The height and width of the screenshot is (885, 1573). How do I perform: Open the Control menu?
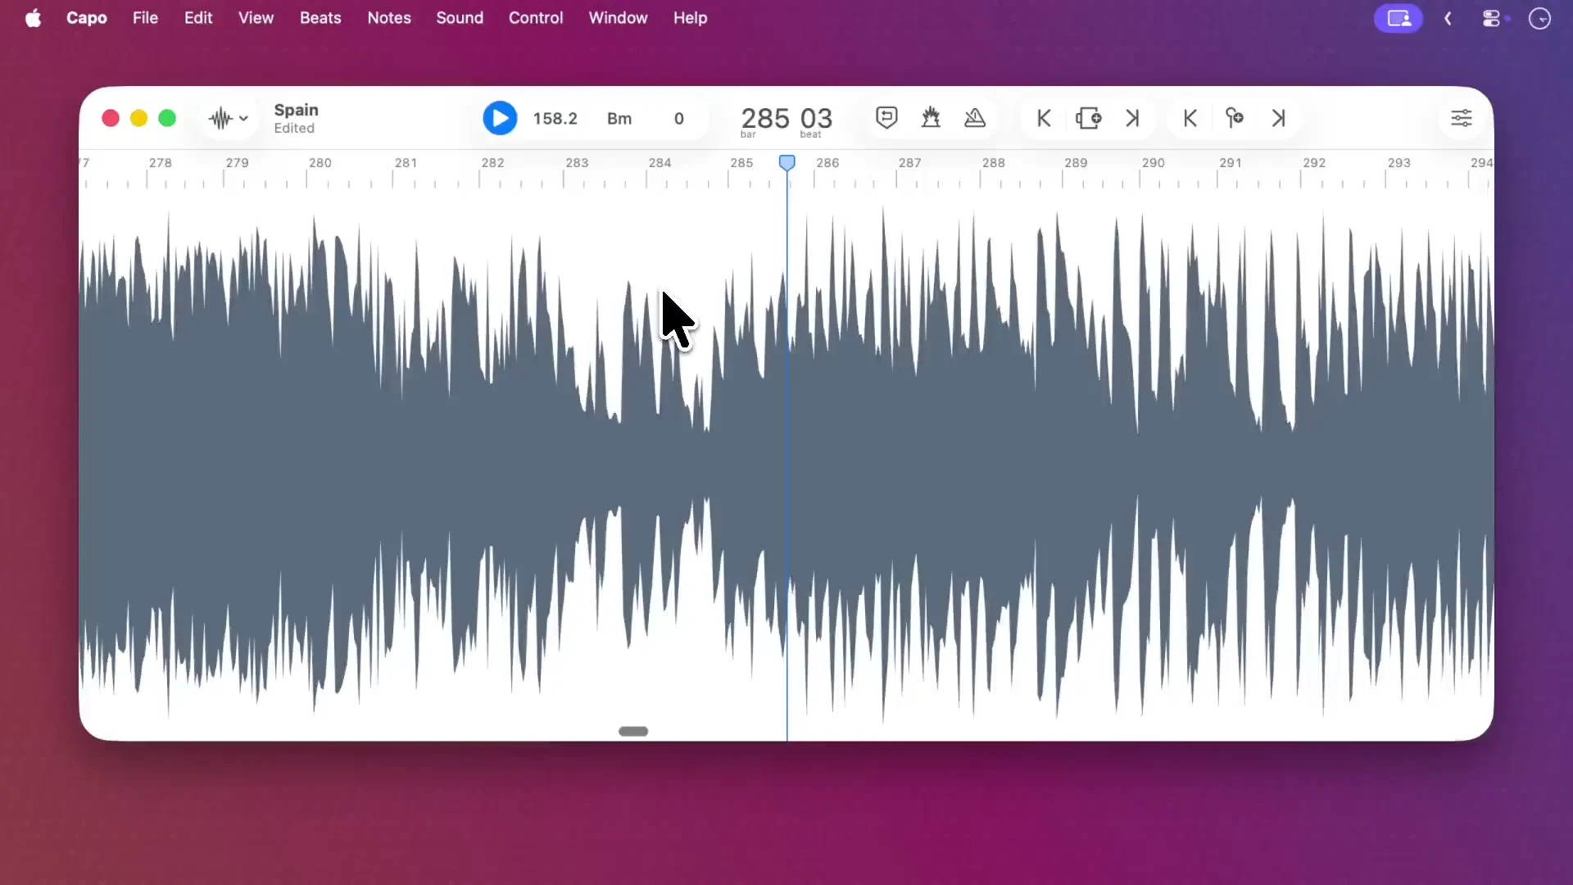(536, 18)
